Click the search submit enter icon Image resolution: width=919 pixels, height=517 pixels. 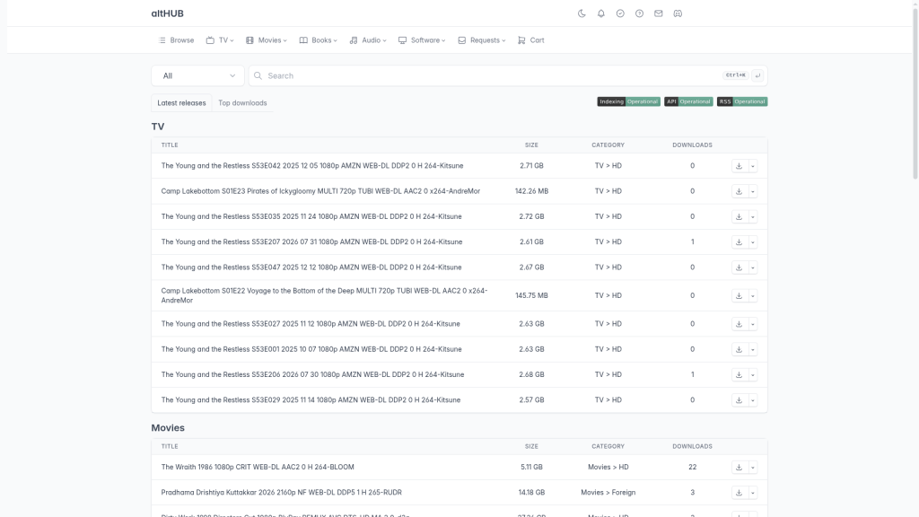757,75
